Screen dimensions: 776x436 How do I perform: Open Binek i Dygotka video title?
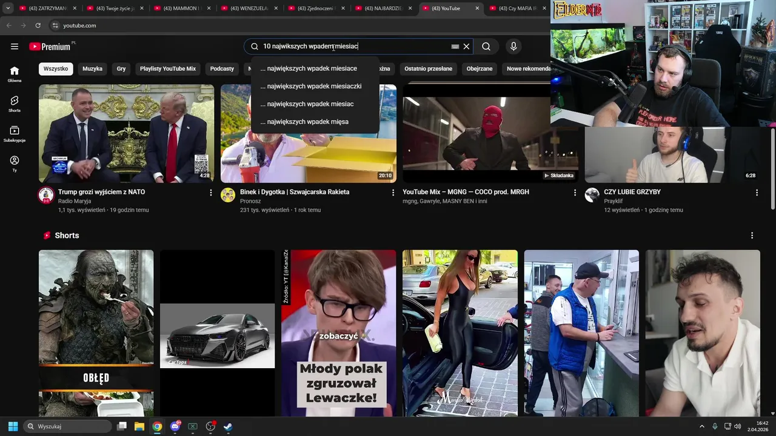[295, 192]
